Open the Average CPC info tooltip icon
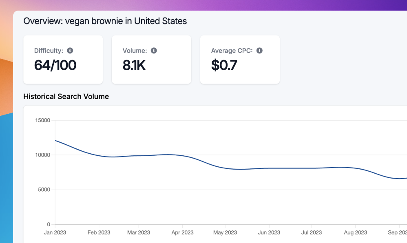This screenshot has height=243, width=407. (x=259, y=51)
